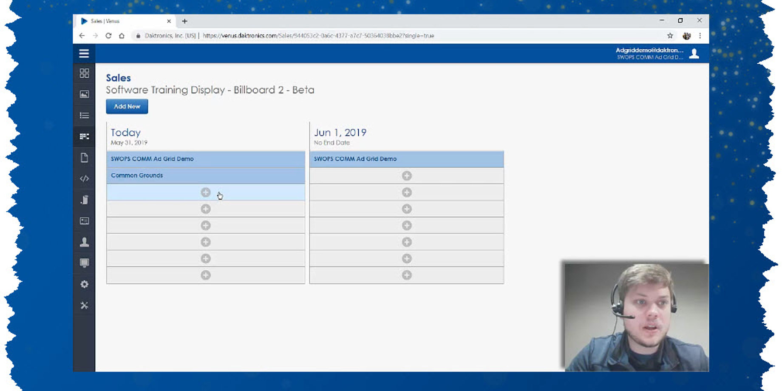This screenshot has height=391, width=782.
Task: Open the user accounts sidebar icon
Action: click(x=84, y=242)
